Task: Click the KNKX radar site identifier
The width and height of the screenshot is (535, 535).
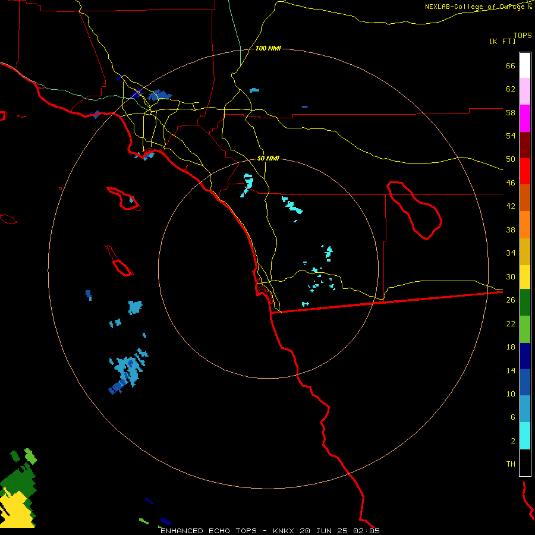Action: (285, 531)
